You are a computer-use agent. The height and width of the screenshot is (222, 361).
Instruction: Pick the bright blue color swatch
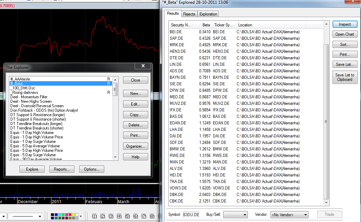[x=56, y=215]
